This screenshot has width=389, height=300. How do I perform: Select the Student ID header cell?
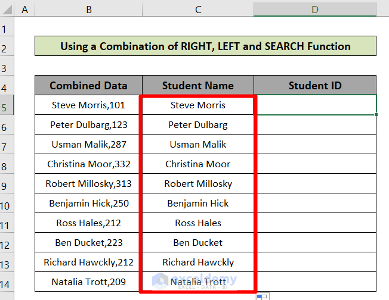(x=315, y=86)
